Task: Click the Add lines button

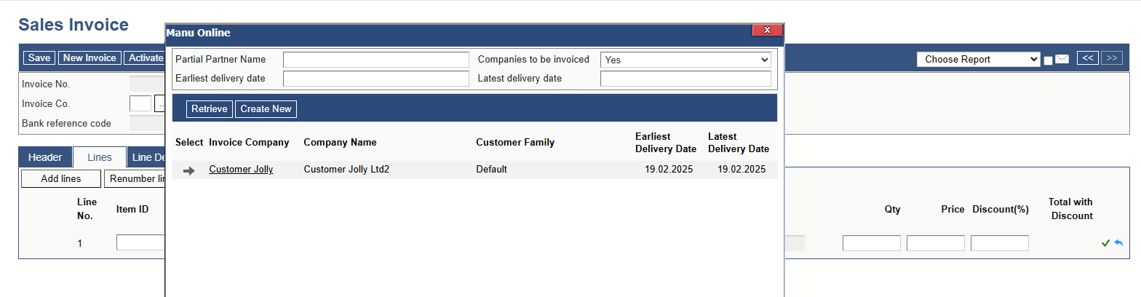Action: tap(61, 179)
